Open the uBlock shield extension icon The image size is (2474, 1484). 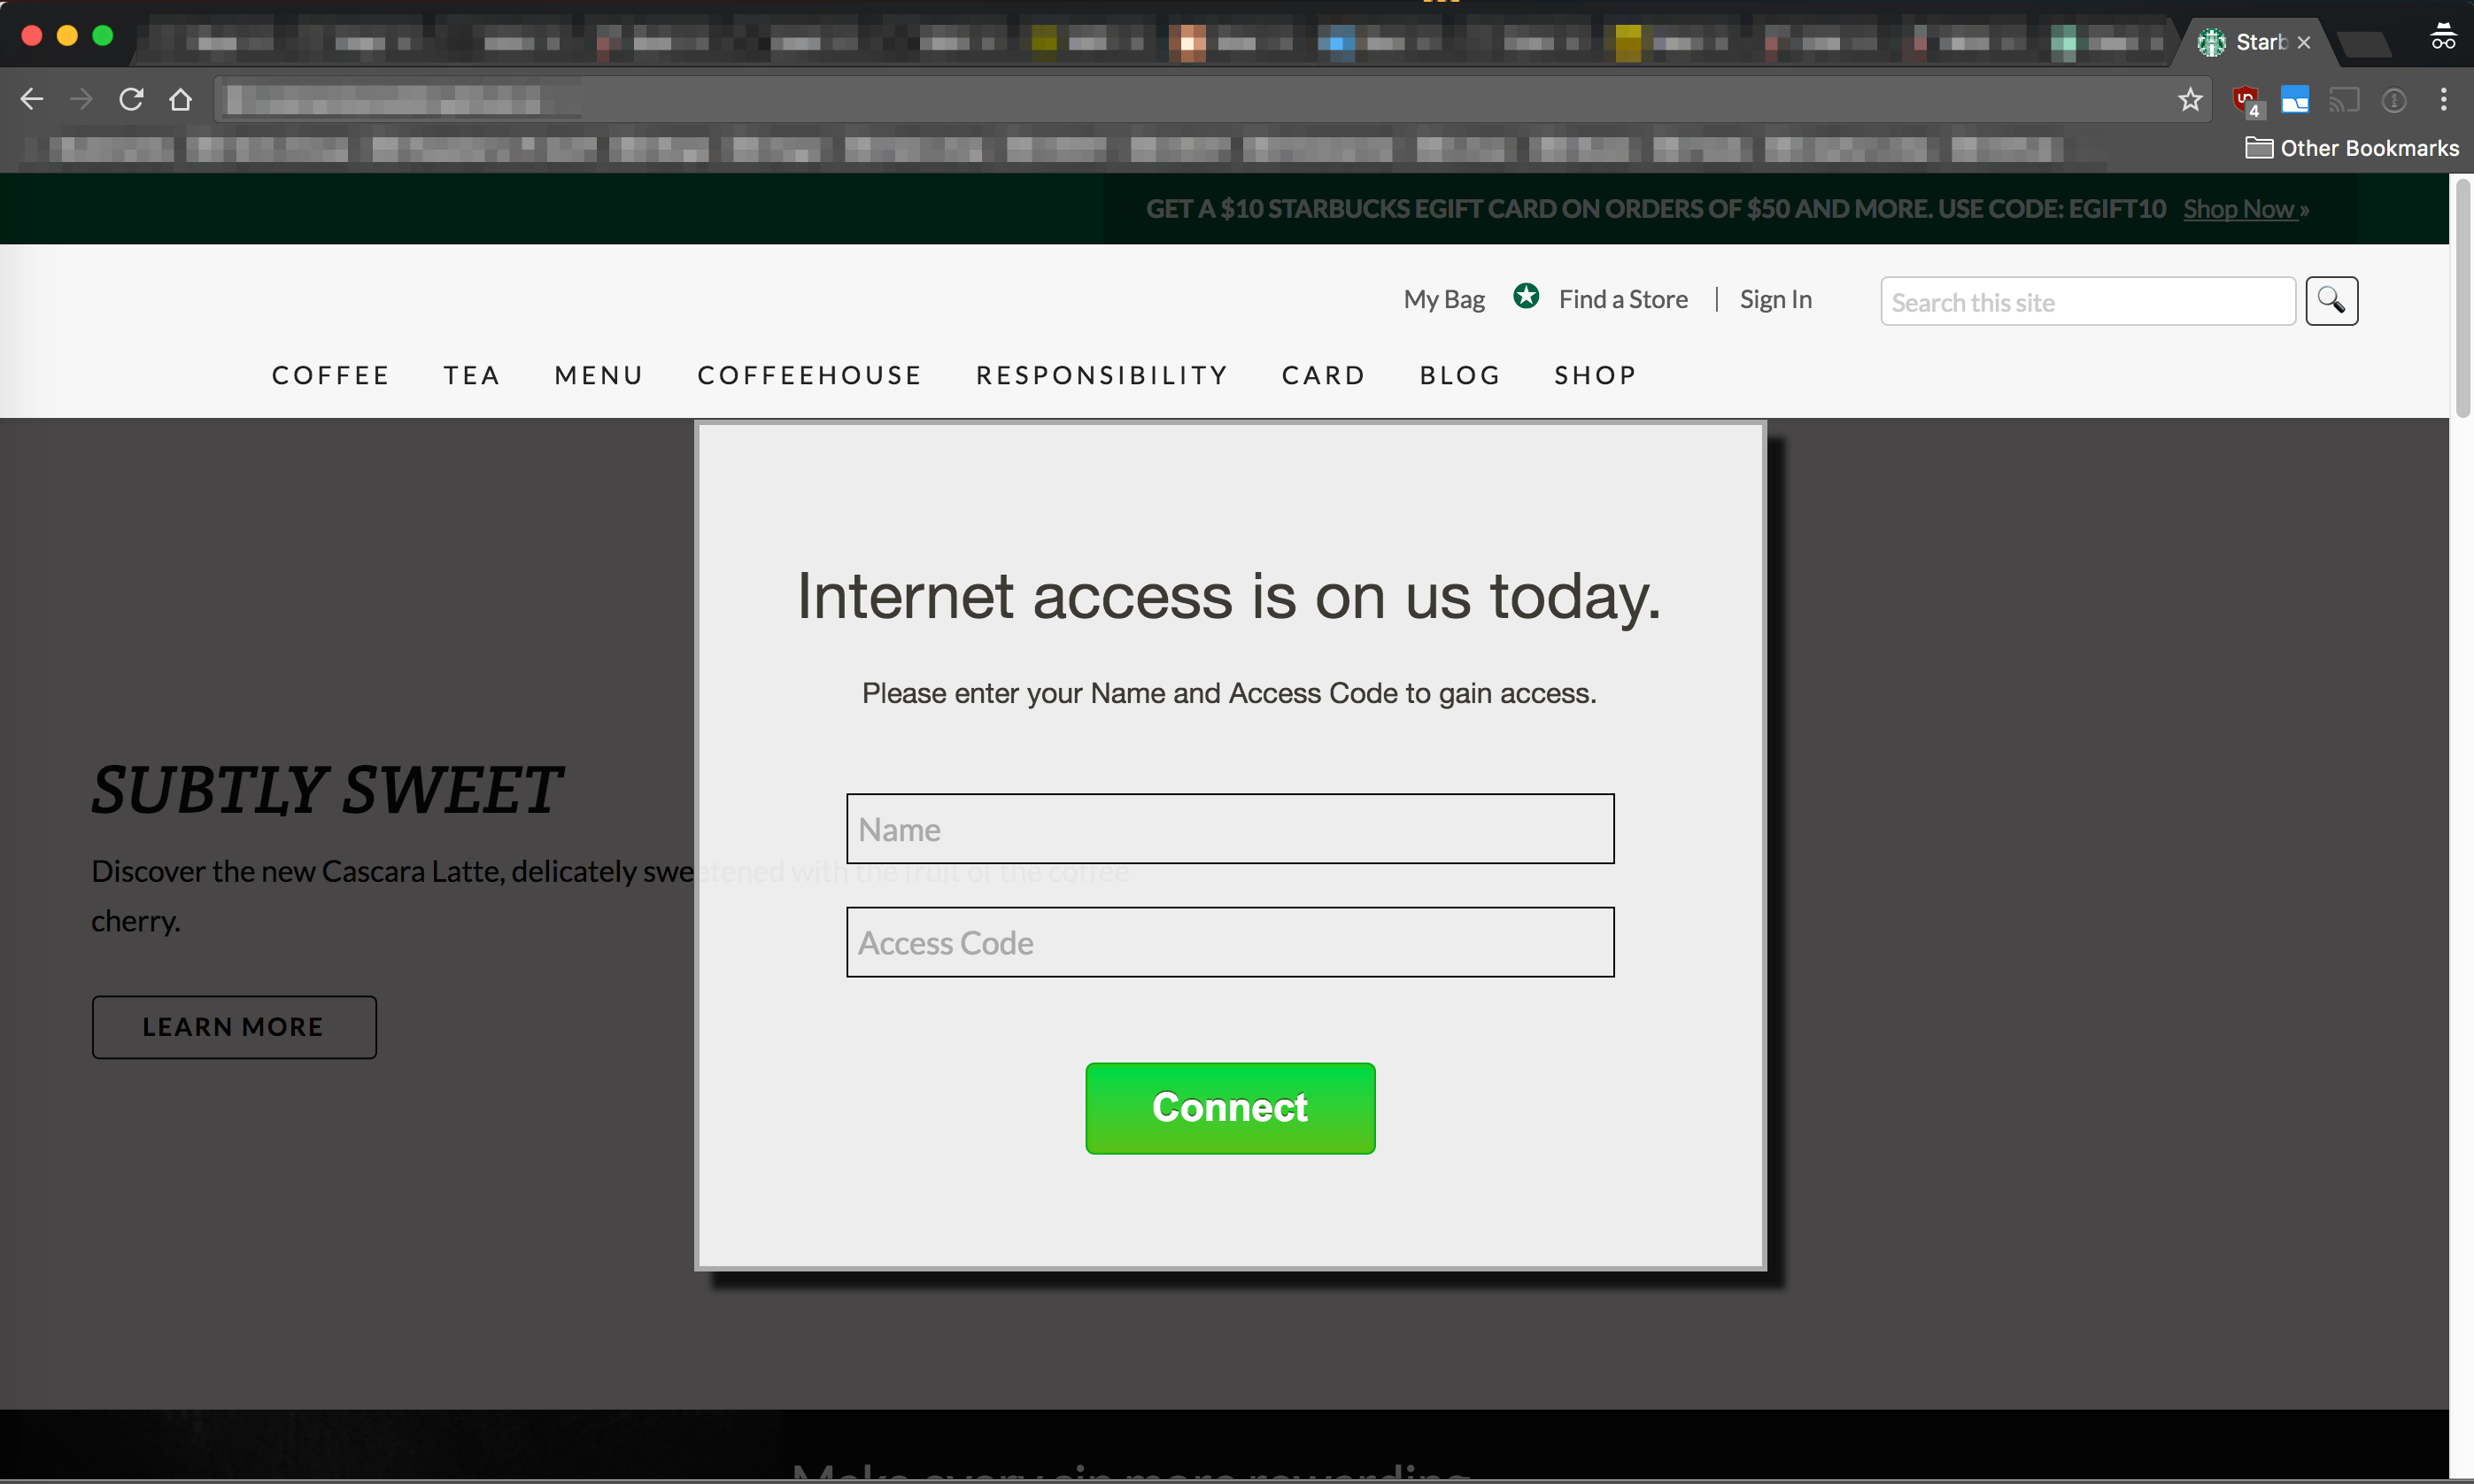click(x=2247, y=100)
